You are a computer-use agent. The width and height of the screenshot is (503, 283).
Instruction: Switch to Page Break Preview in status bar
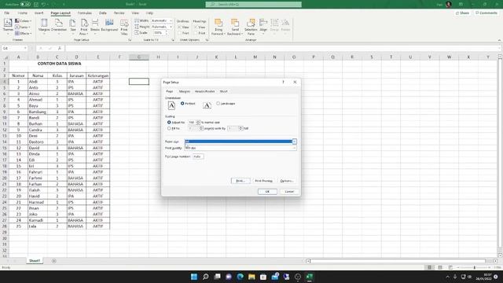450,267
